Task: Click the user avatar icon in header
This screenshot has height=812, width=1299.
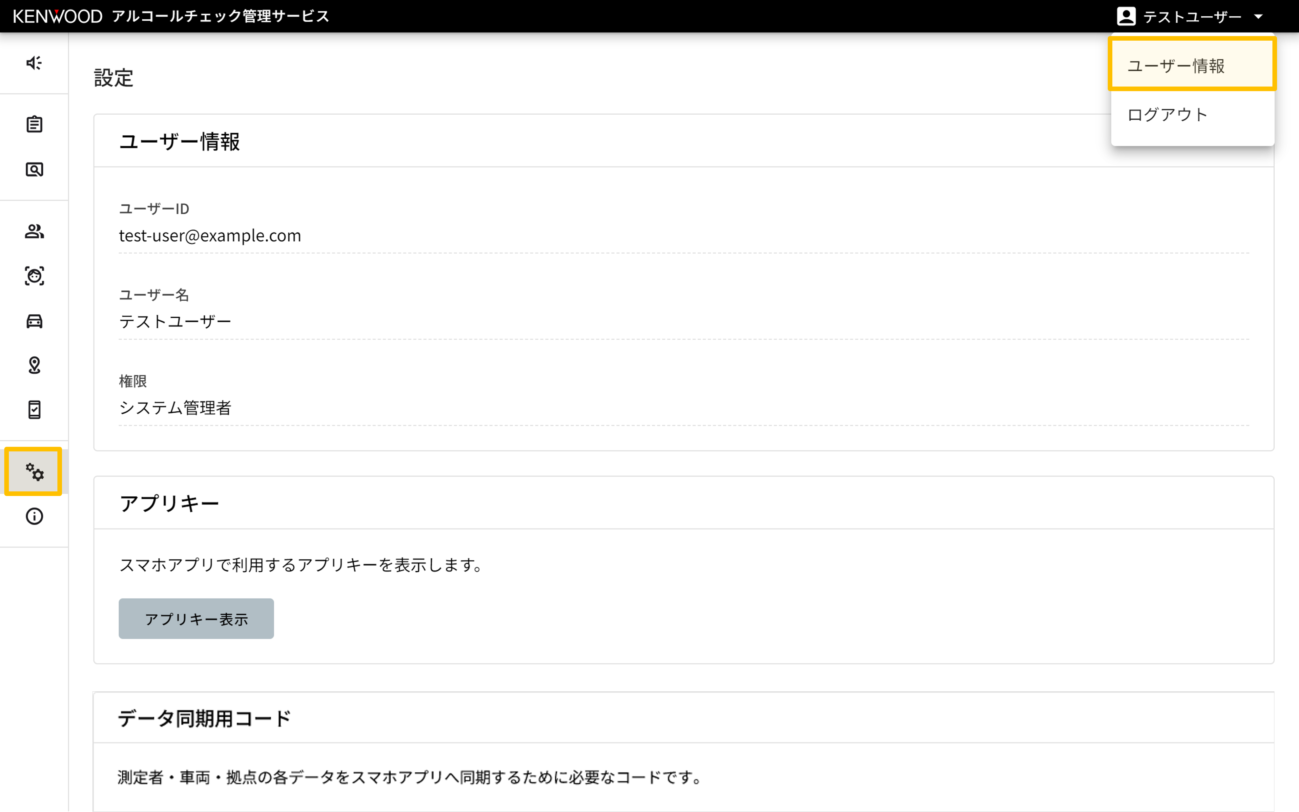Action: [1126, 17]
